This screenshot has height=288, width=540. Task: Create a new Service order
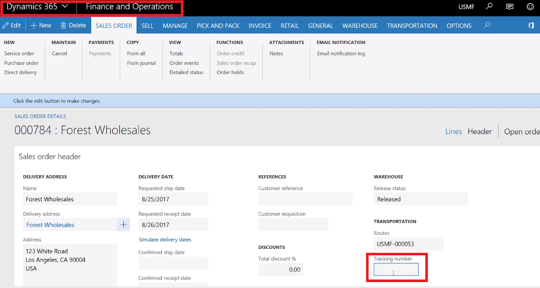19,53
